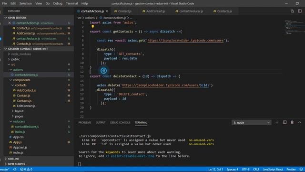This screenshot has height=172, width=305.
Task: Change language mode JavaScript React
Action: (273, 169)
